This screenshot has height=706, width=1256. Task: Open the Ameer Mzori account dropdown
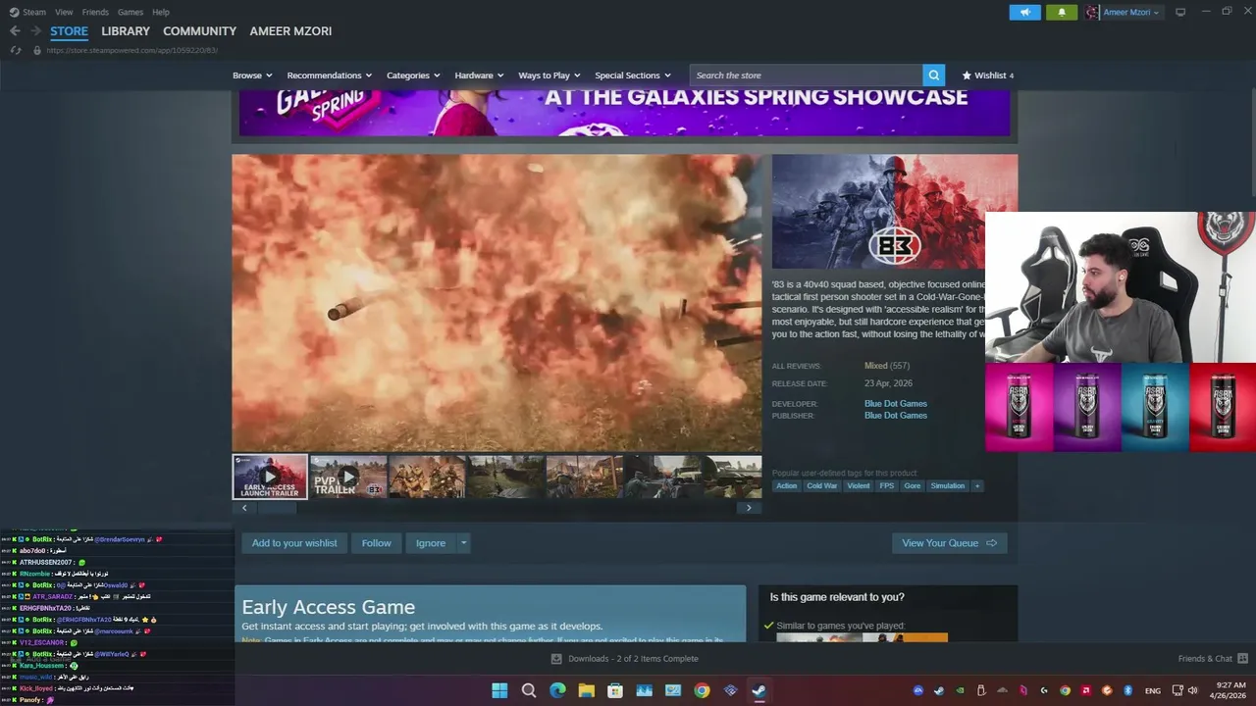point(1131,12)
